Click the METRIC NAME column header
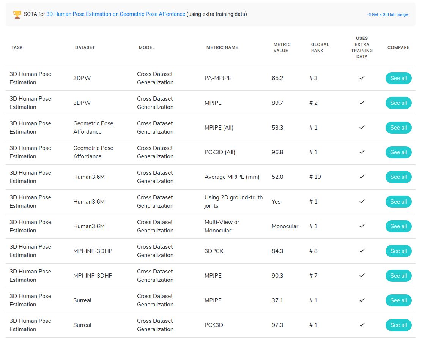Screen dimensions: 441x338 coord(222,47)
